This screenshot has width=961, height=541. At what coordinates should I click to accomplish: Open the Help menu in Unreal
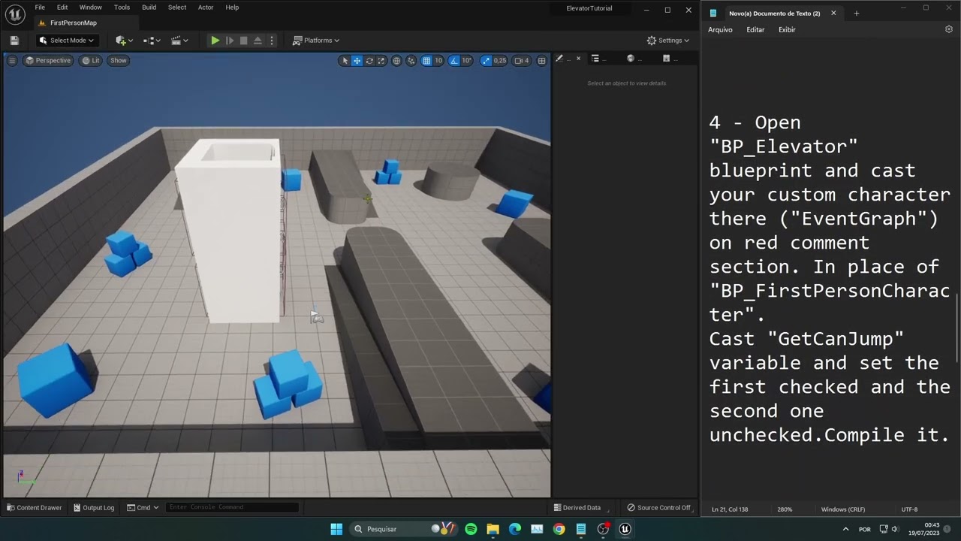232,8
